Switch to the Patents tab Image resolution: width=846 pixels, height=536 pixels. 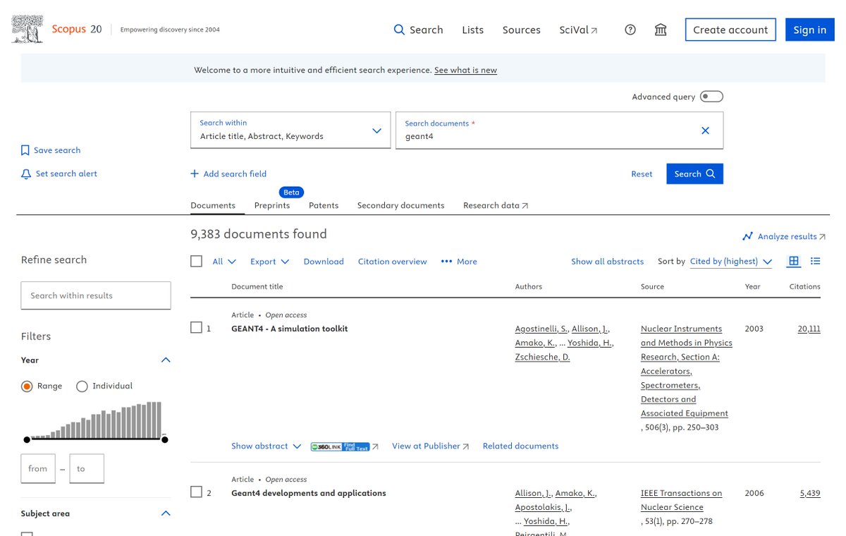point(324,205)
